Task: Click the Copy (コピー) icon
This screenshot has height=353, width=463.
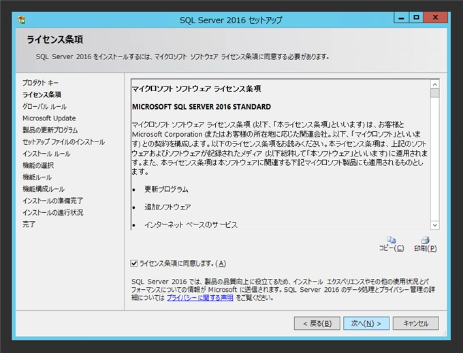Action: [392, 240]
